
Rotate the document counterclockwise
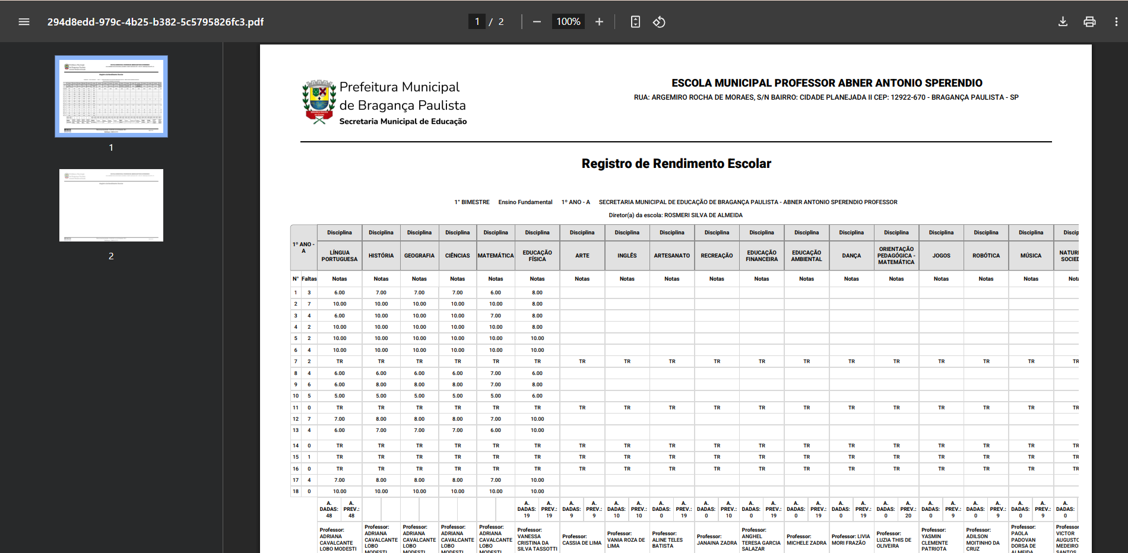tap(659, 22)
